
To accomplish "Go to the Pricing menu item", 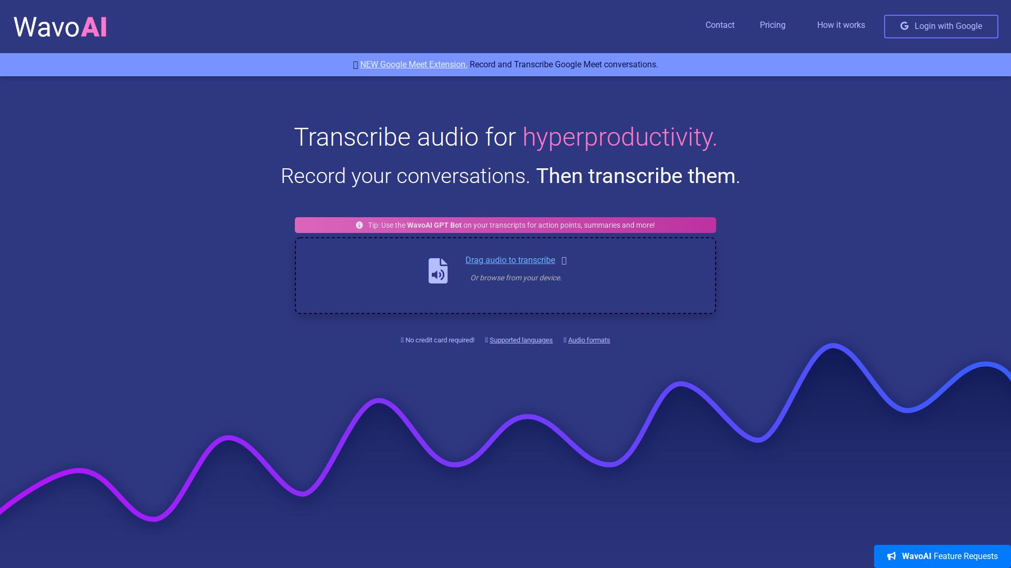I will (x=772, y=25).
